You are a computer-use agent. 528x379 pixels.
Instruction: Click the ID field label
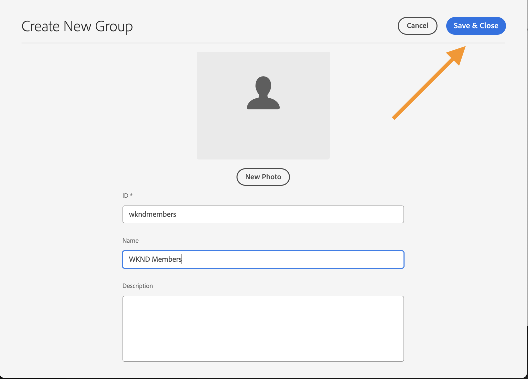125,195
